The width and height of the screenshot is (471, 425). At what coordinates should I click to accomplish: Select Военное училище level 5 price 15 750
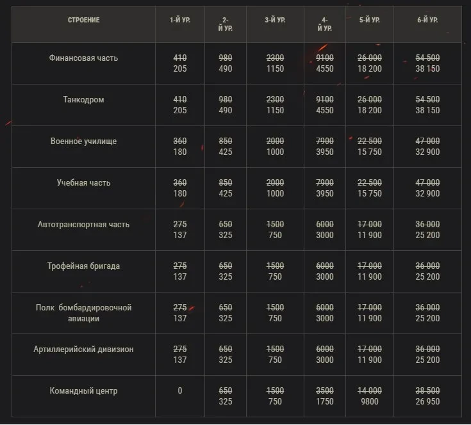[x=370, y=152]
